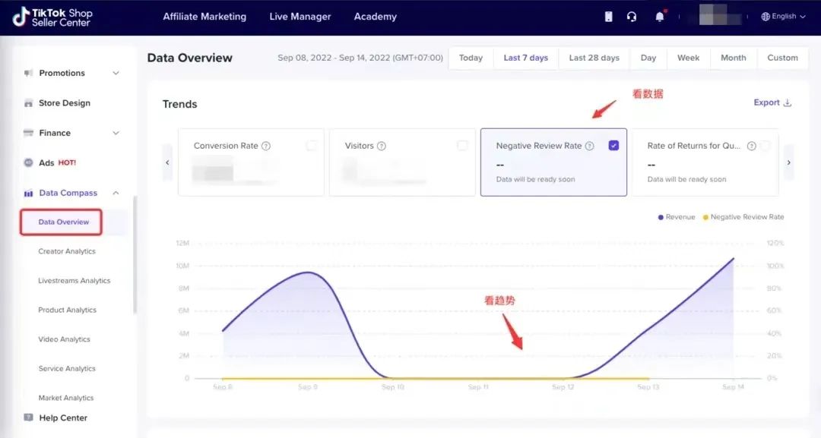Viewport: 821px width, 438px height.
Task: Open the English language dropdown
Action: point(783,17)
